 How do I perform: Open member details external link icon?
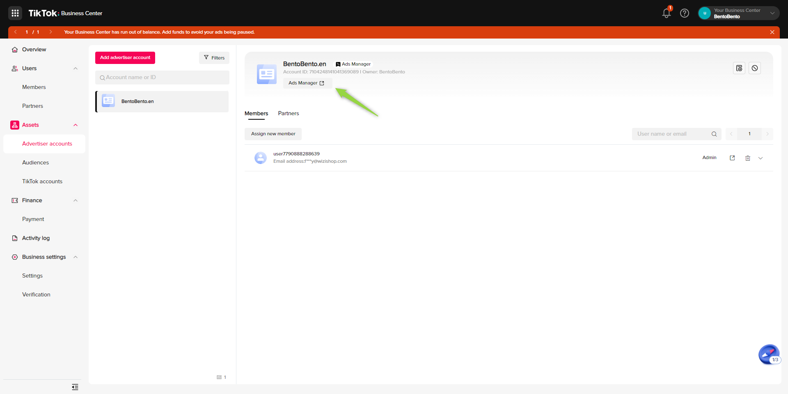tap(732, 158)
